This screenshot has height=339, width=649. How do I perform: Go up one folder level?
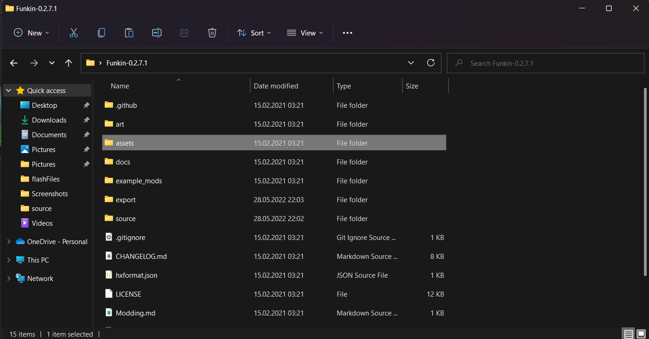tap(69, 63)
